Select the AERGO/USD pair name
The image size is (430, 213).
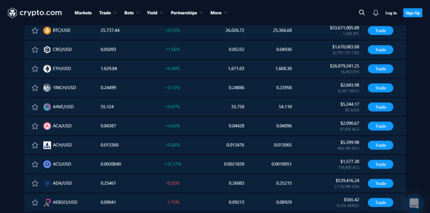pos(65,202)
